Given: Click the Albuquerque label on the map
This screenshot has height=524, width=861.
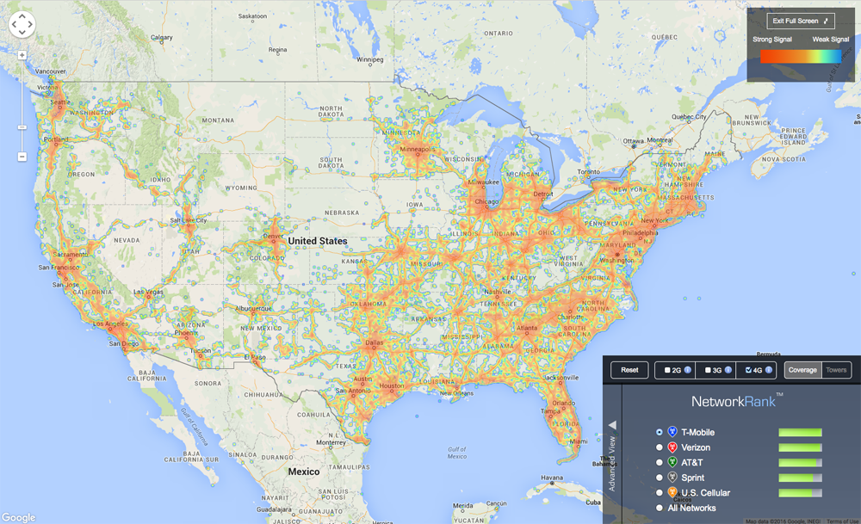Looking at the screenshot, I should 253,308.
